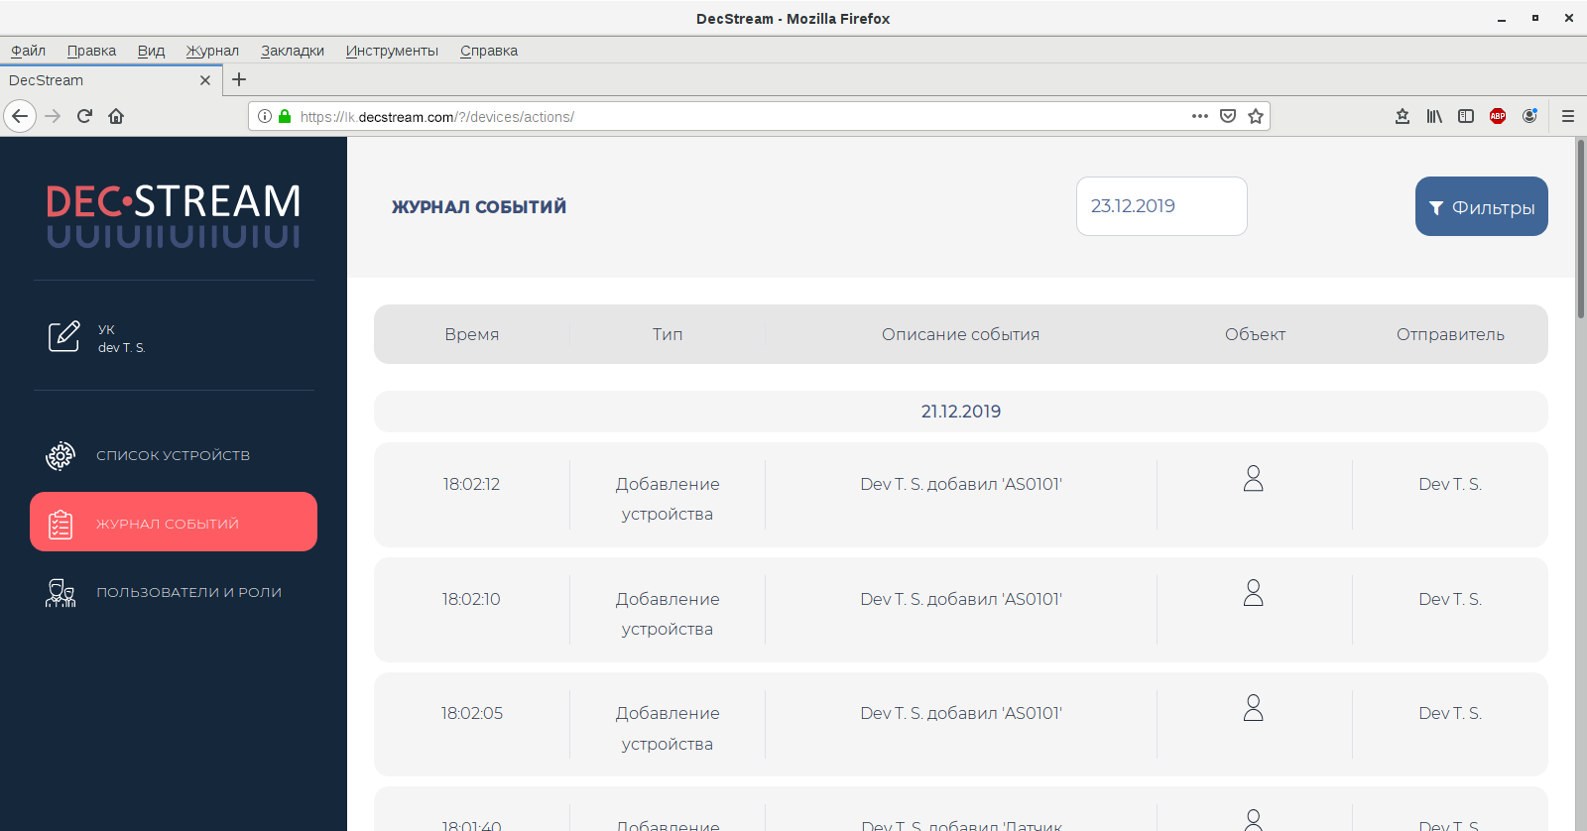This screenshot has height=831, width=1587.
Task: Open the Журнал menu
Action: click(x=212, y=51)
